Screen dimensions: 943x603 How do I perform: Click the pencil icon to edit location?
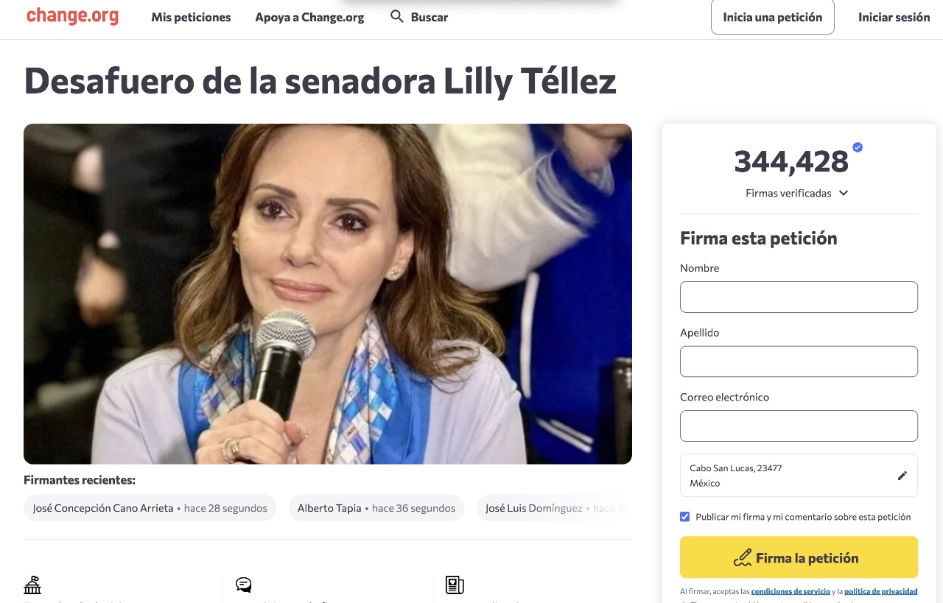pos(902,476)
